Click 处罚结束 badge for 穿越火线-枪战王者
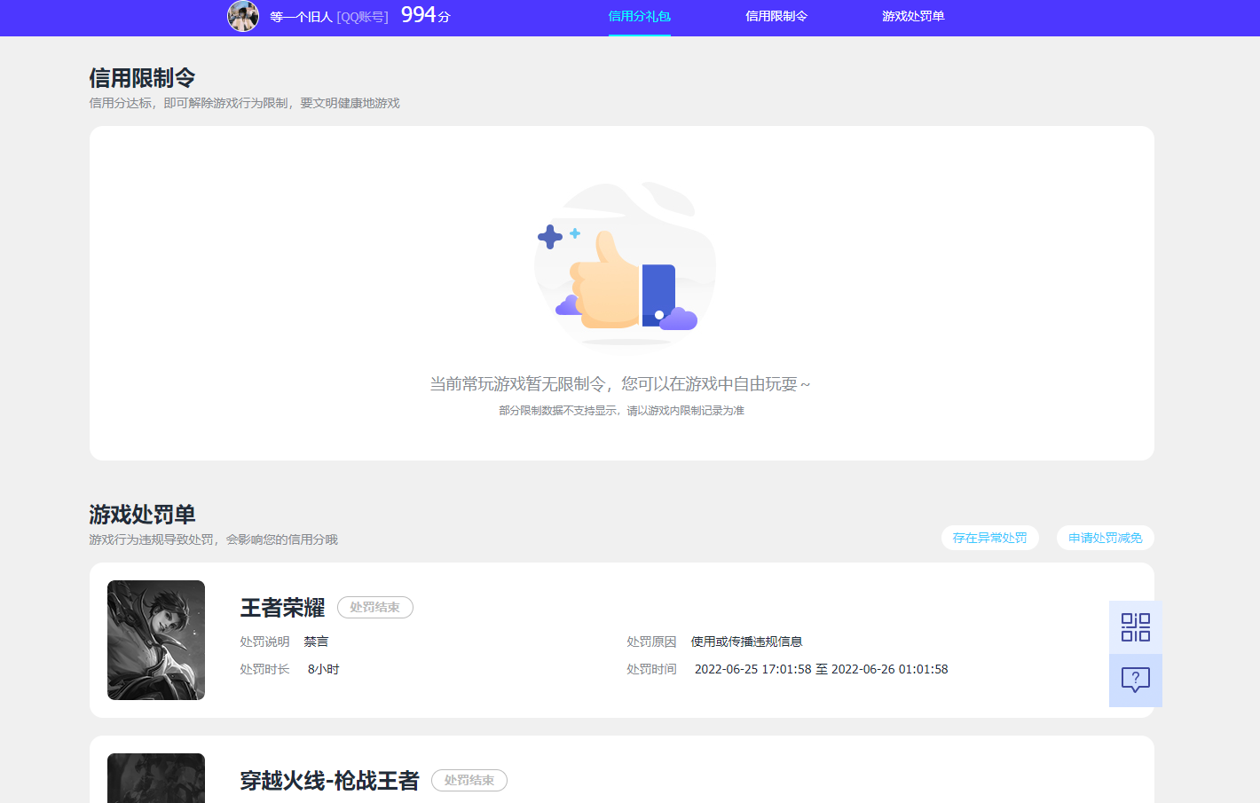 click(x=469, y=780)
